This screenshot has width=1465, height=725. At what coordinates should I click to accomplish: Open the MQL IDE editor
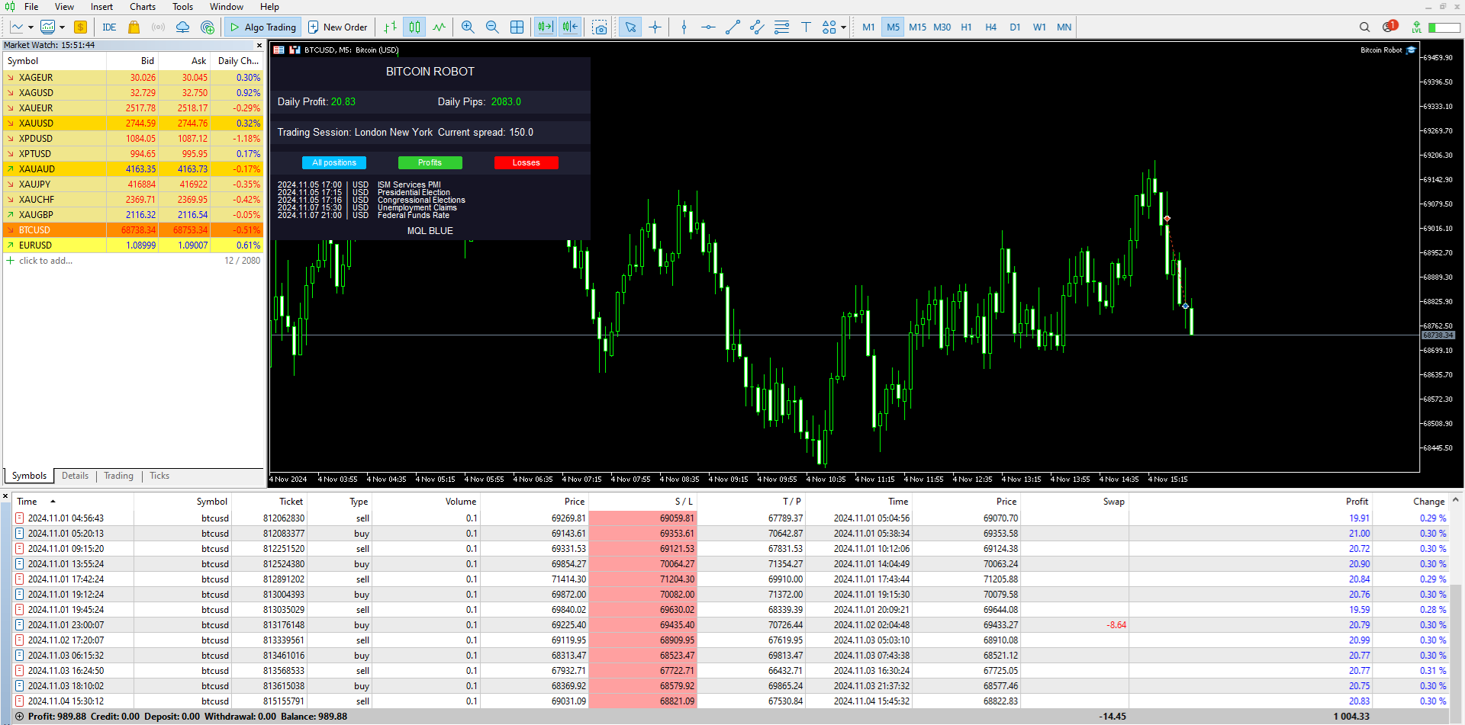pyautogui.click(x=109, y=27)
